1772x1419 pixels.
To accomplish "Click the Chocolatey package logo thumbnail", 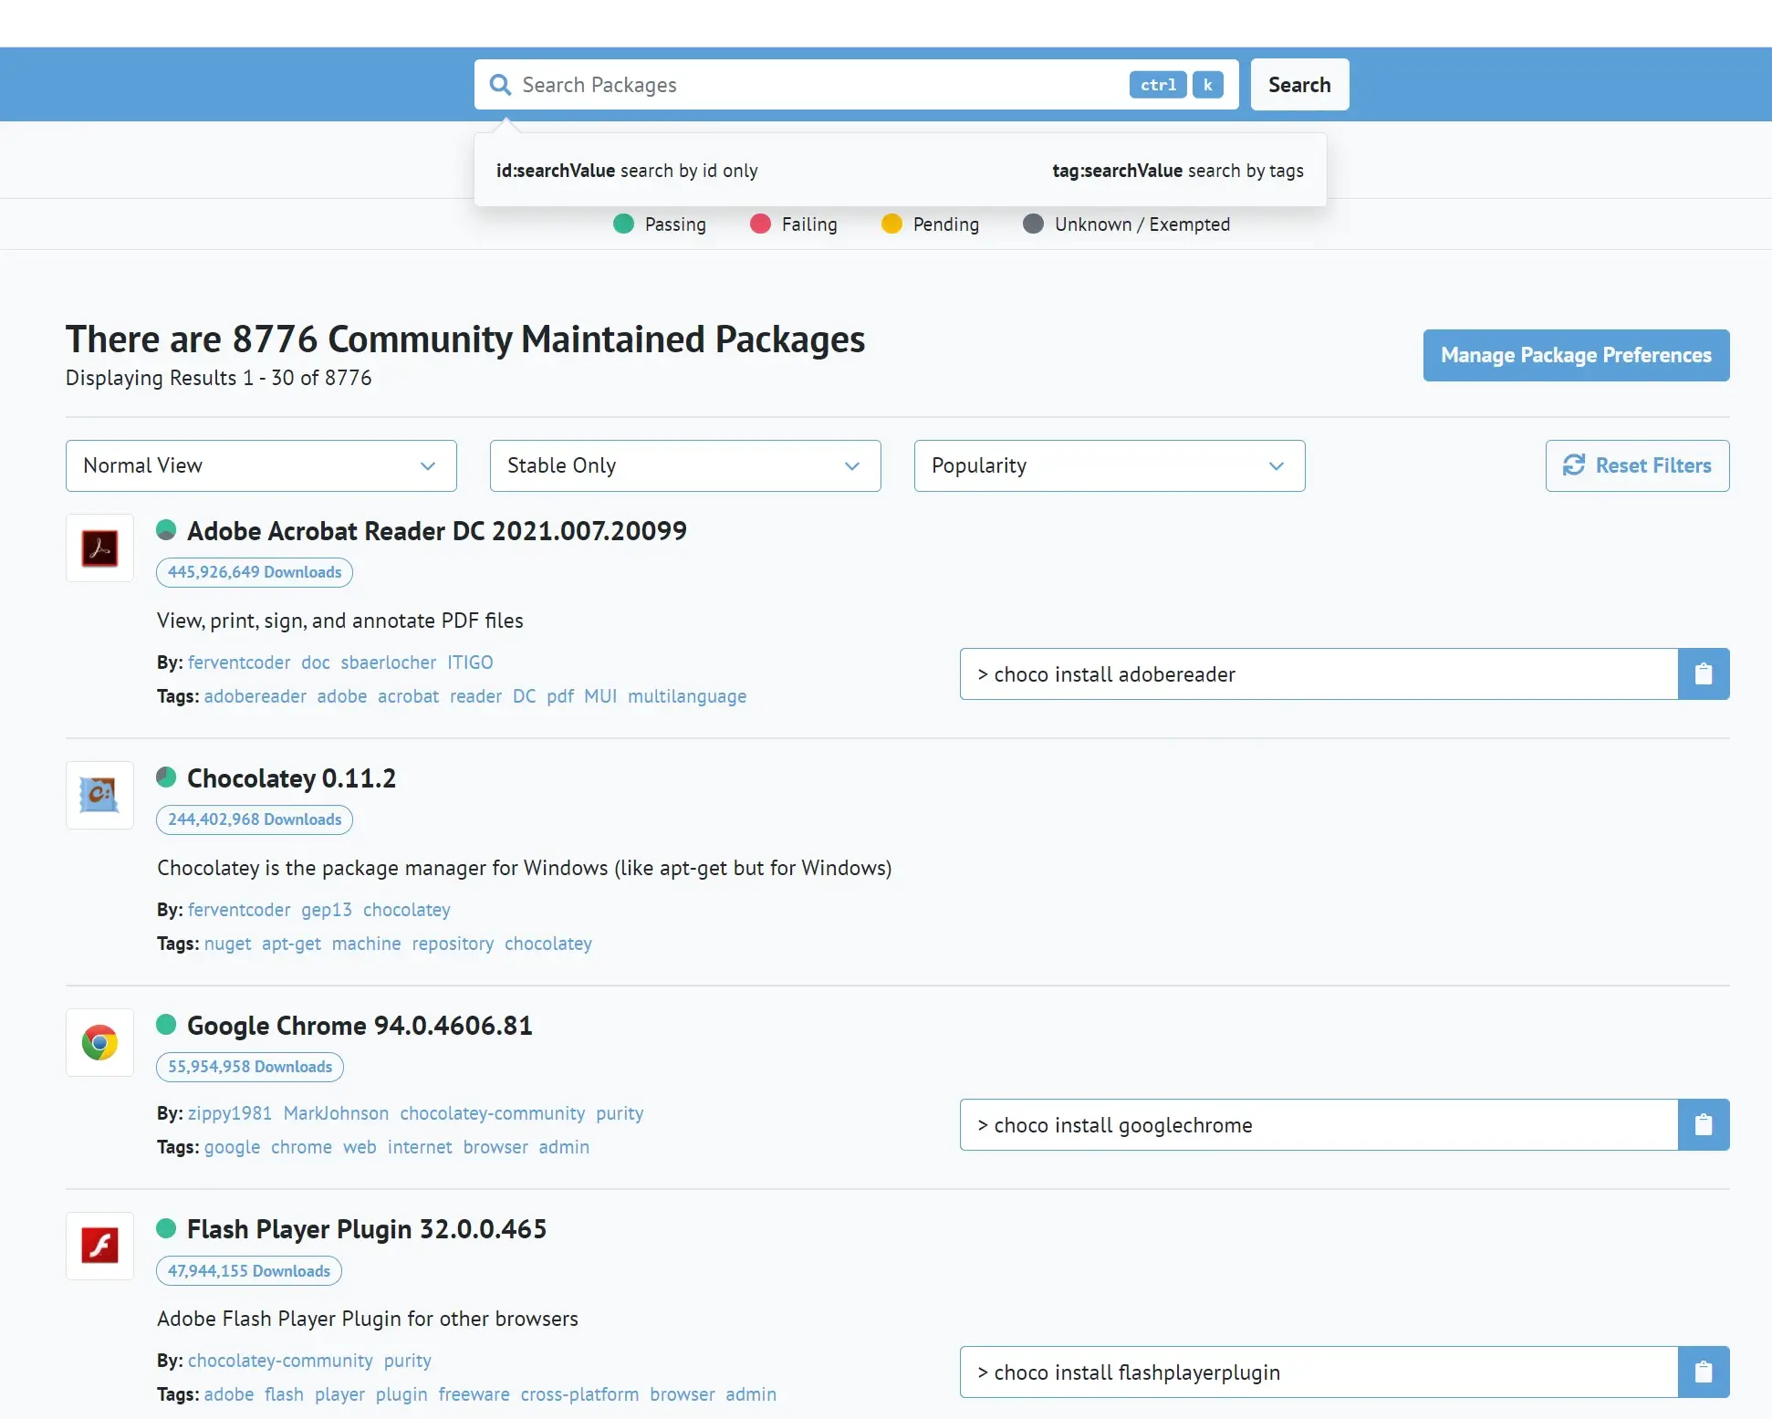I will point(99,795).
